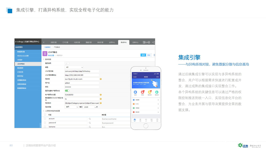
Task: Click the help icon beside 同步条件 field
Action: pos(101,103)
